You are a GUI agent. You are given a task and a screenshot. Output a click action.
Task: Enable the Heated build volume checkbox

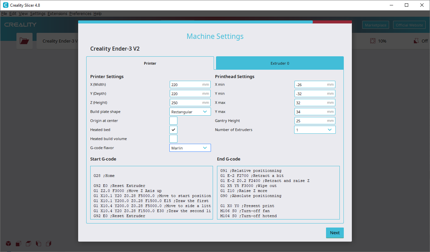pyautogui.click(x=173, y=139)
